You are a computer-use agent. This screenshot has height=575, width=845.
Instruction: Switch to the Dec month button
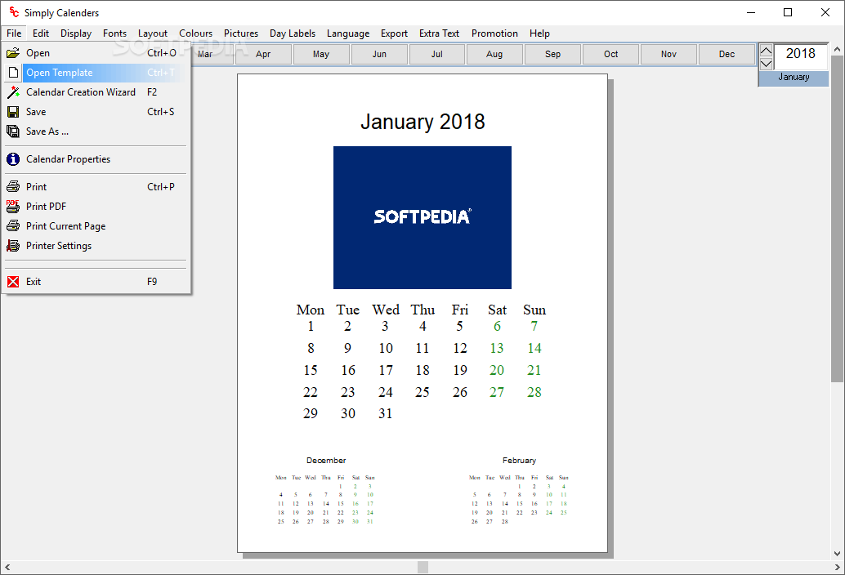pyautogui.click(x=727, y=54)
